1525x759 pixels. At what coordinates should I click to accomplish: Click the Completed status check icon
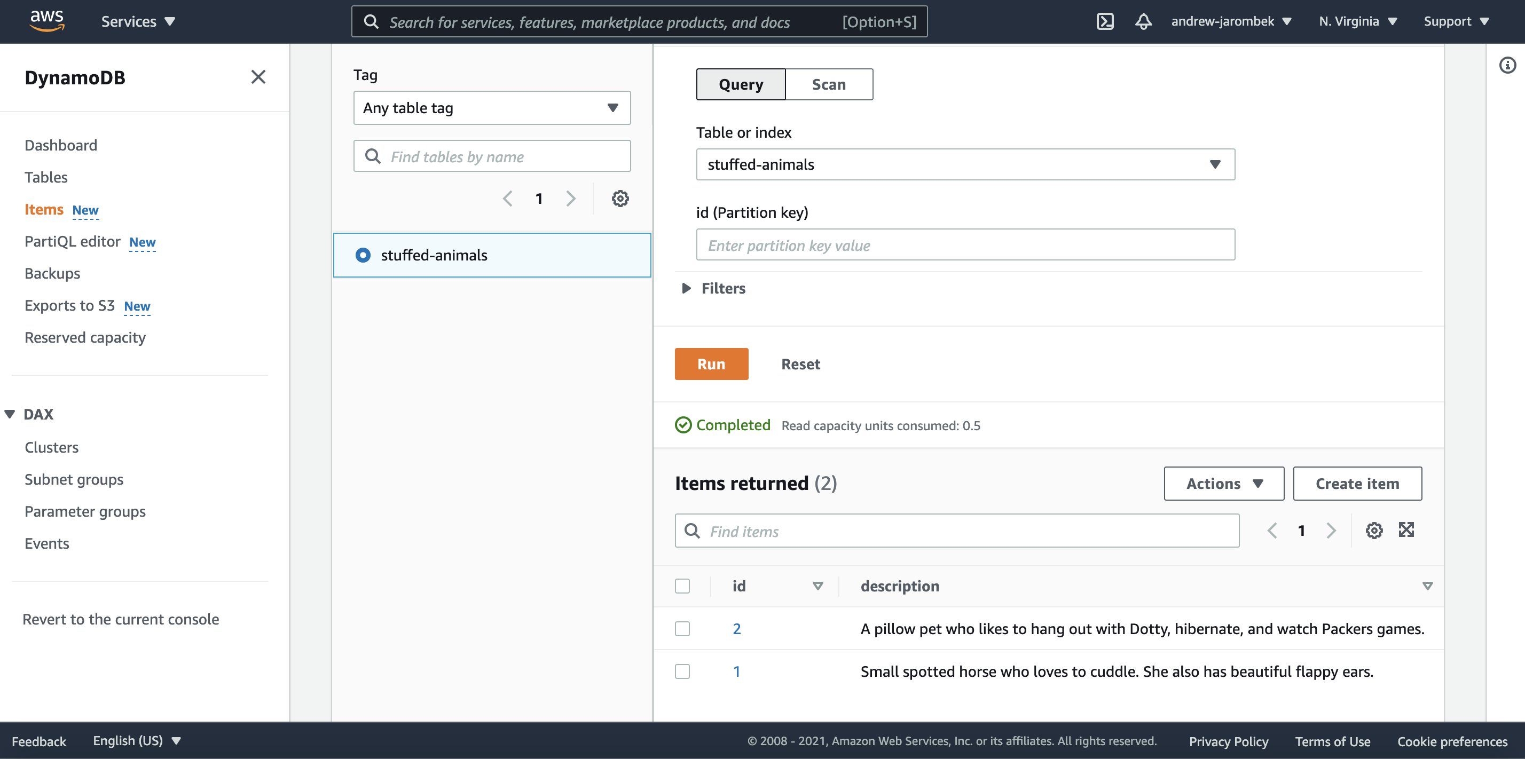point(683,425)
